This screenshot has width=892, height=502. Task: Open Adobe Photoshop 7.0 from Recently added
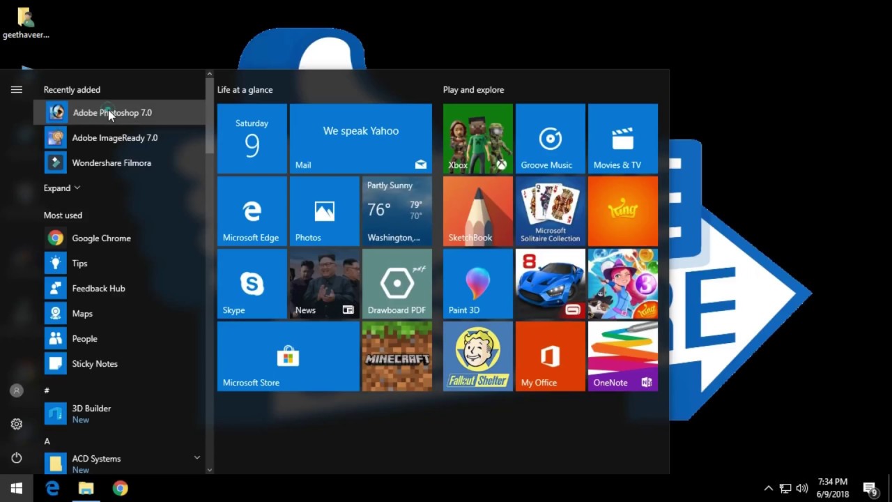119,112
